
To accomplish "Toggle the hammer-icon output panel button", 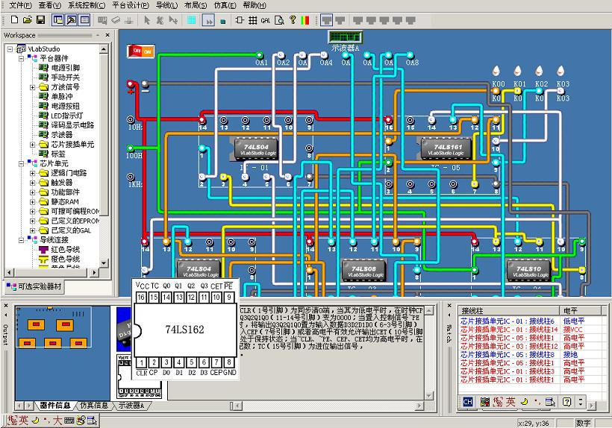I will (72, 20).
